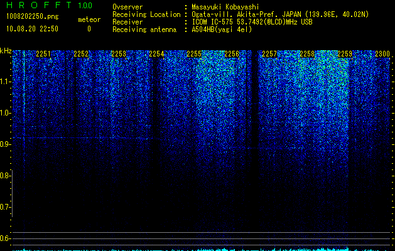Click the ICOM IC-575 53.7492 MHz USB text
Screen dimensions: 395x251
click(252, 22)
